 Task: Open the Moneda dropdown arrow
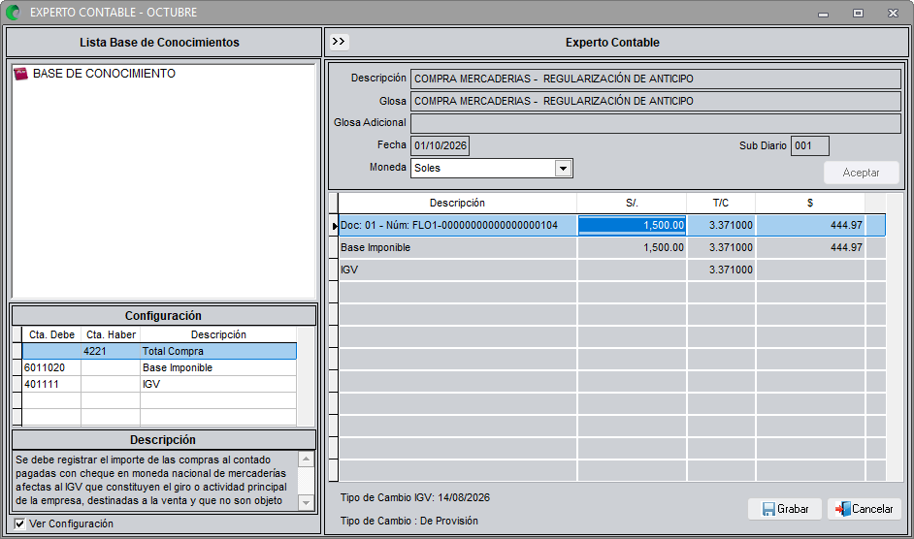click(x=563, y=169)
